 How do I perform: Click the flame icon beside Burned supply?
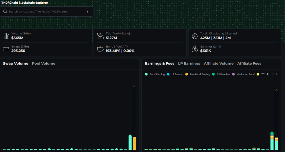click(195, 36)
